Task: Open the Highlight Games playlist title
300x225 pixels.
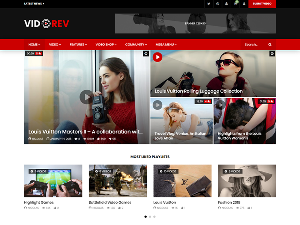Action: coord(39,202)
